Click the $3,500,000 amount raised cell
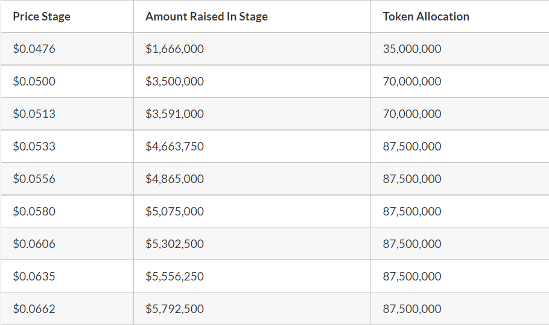The image size is (549, 325). pyautogui.click(x=252, y=81)
